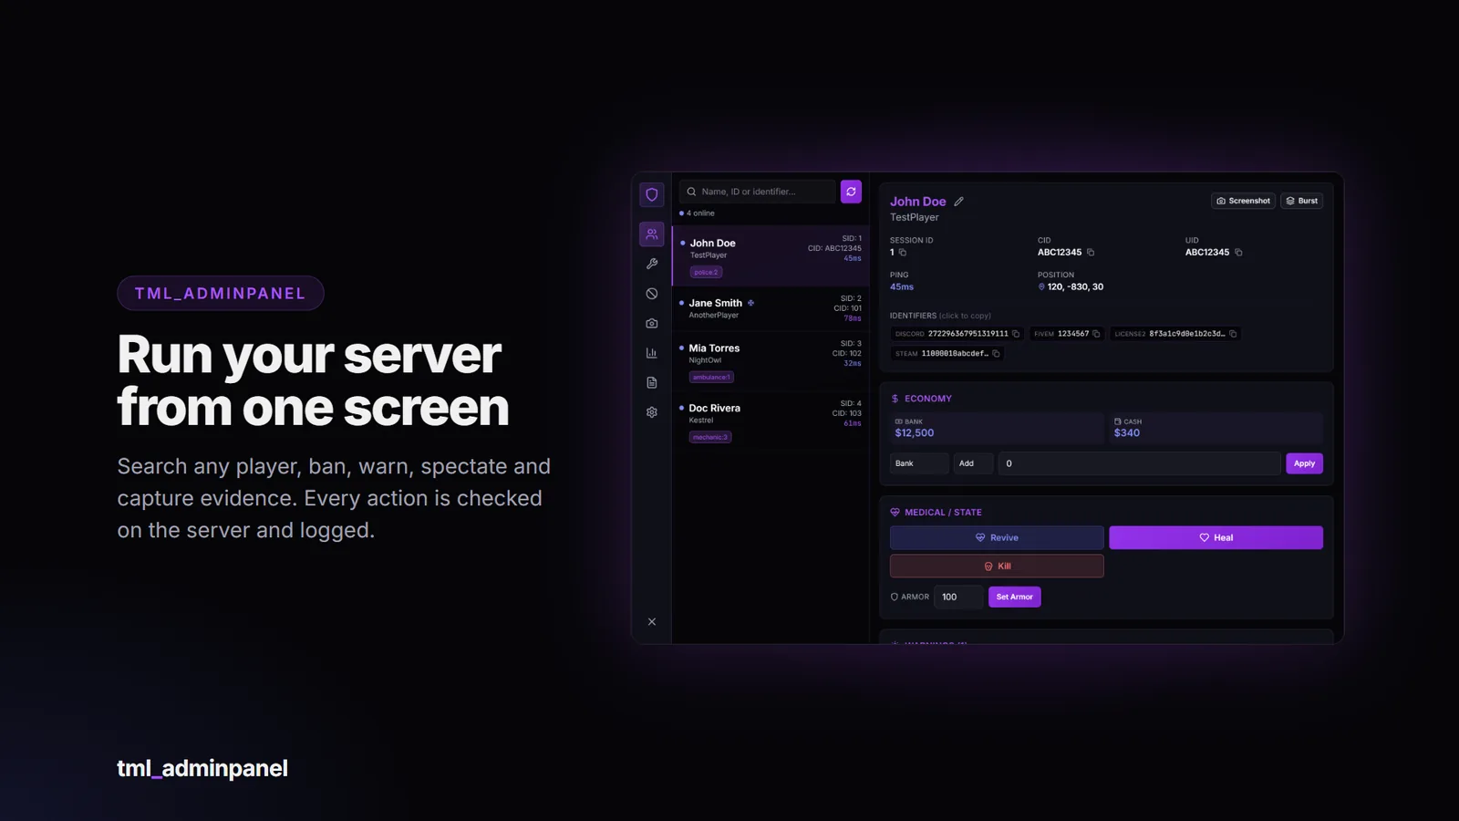
Task: Refresh the player list
Action: 851,192
